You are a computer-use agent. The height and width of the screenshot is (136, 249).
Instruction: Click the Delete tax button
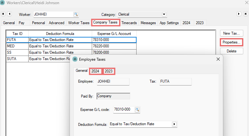click(232, 51)
